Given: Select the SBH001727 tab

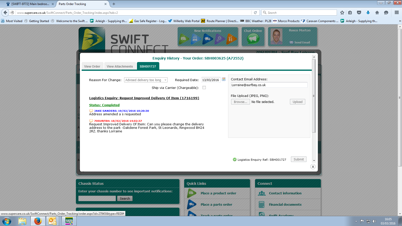Looking at the screenshot, I should 148,66.
